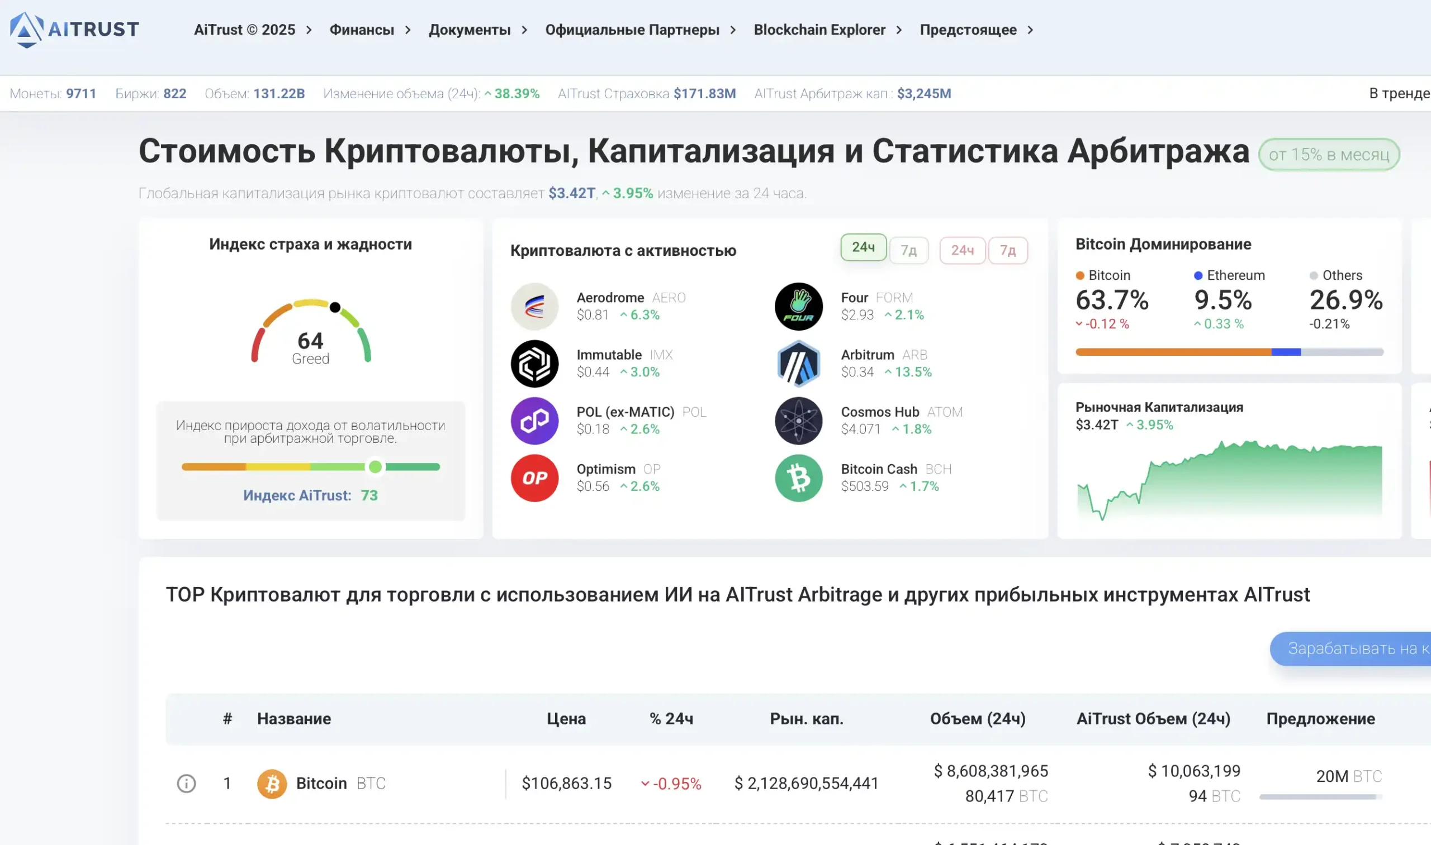Screen dimensions: 1431x845
Task: Click the grey Others dominance dot
Action: (x=1314, y=275)
